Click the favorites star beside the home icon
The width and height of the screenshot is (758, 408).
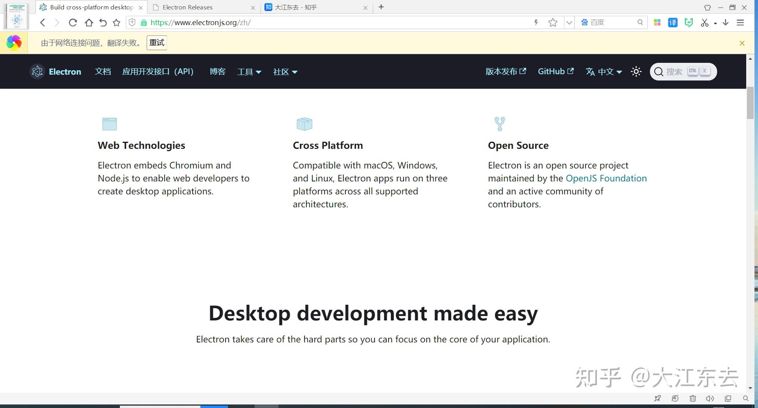116,23
